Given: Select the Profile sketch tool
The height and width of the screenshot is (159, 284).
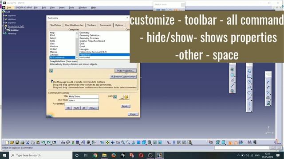Looking at the screenshot, I should (249, 71).
